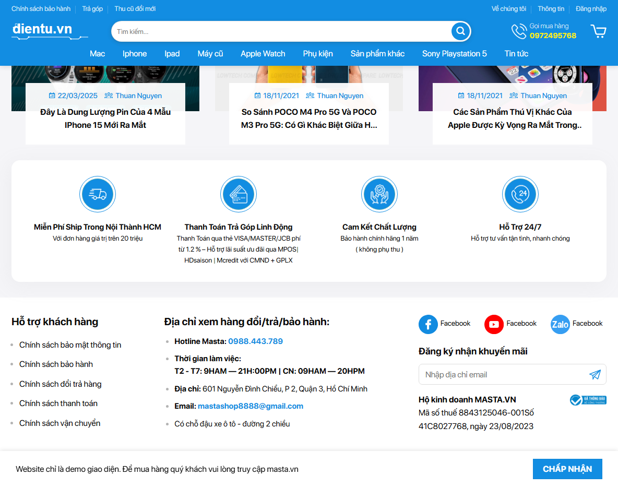The image size is (618, 487).
Task: Click the quality commitment hands icon
Action: [379, 194]
